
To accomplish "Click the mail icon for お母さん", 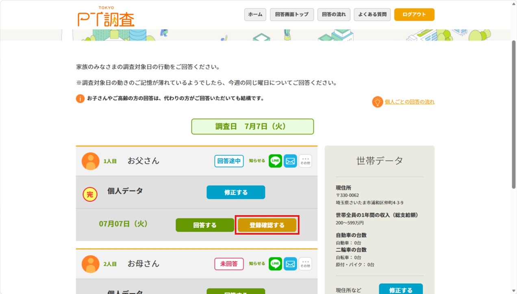I will point(290,264).
